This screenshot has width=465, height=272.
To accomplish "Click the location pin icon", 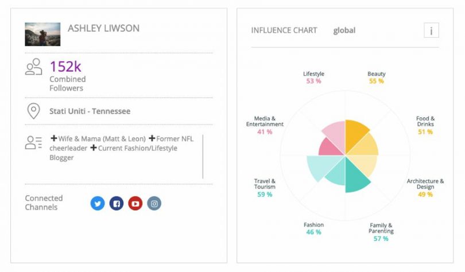I will pyautogui.click(x=34, y=111).
